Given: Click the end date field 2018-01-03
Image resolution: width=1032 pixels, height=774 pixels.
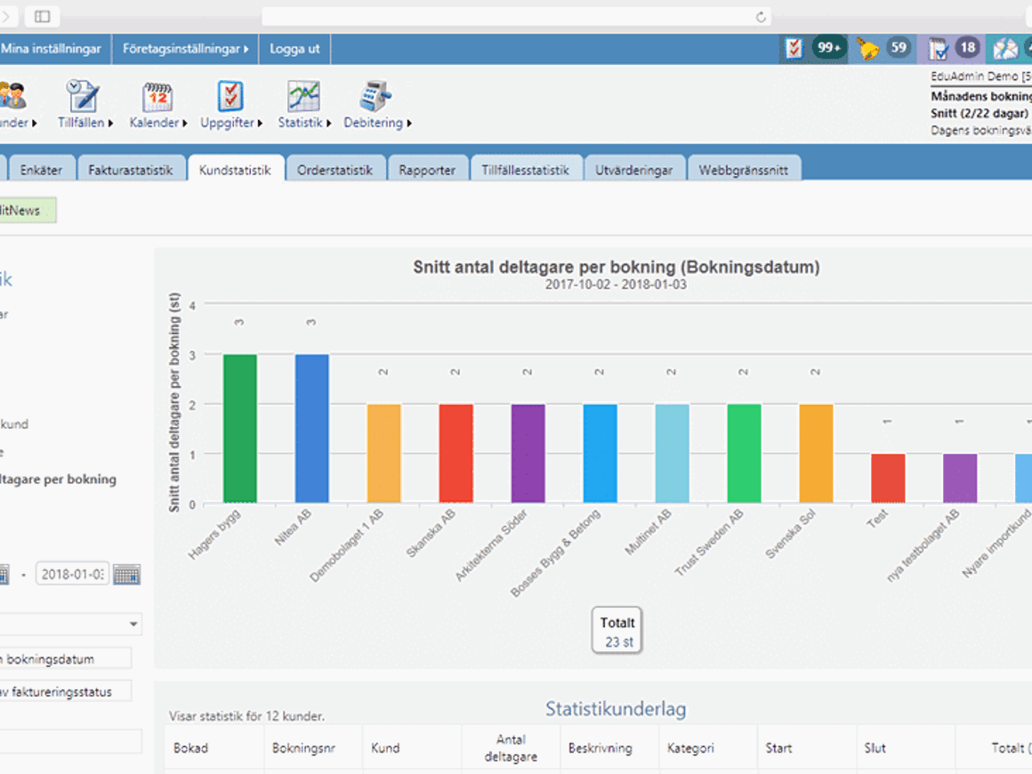Looking at the screenshot, I should [72, 575].
